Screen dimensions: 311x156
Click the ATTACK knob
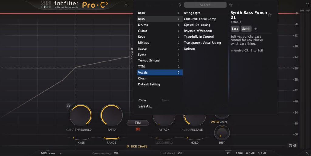164,120
